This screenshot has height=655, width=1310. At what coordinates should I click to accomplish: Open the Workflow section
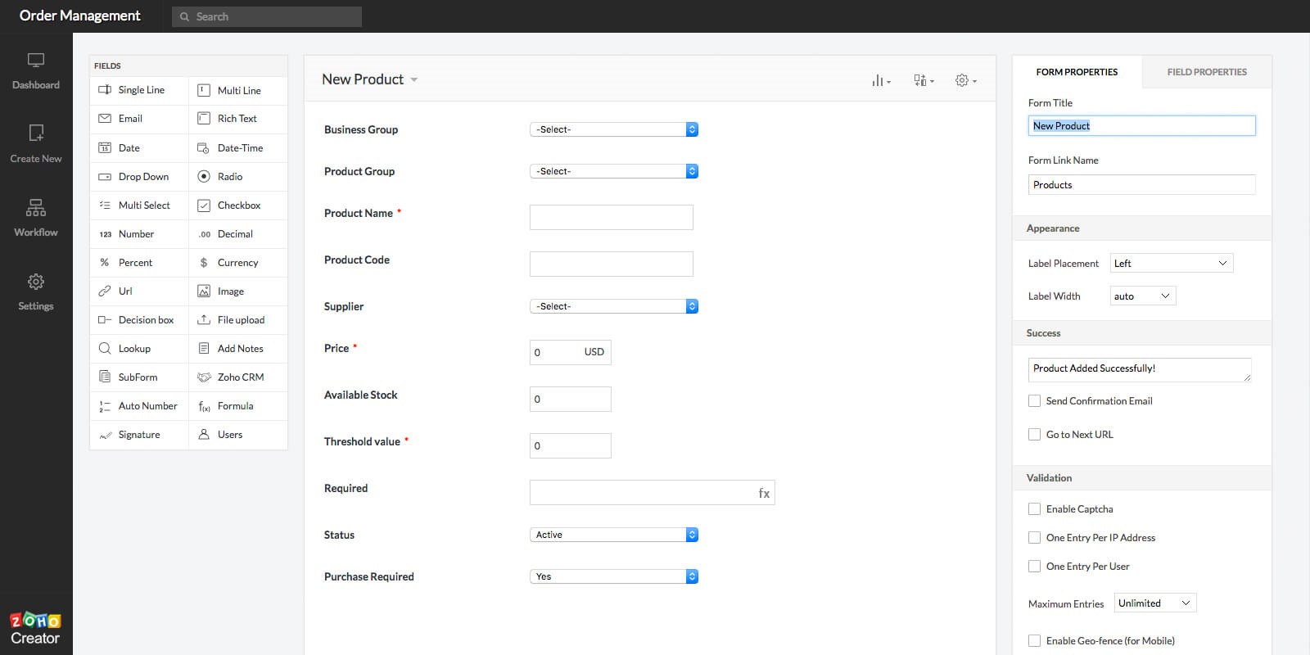click(x=36, y=218)
